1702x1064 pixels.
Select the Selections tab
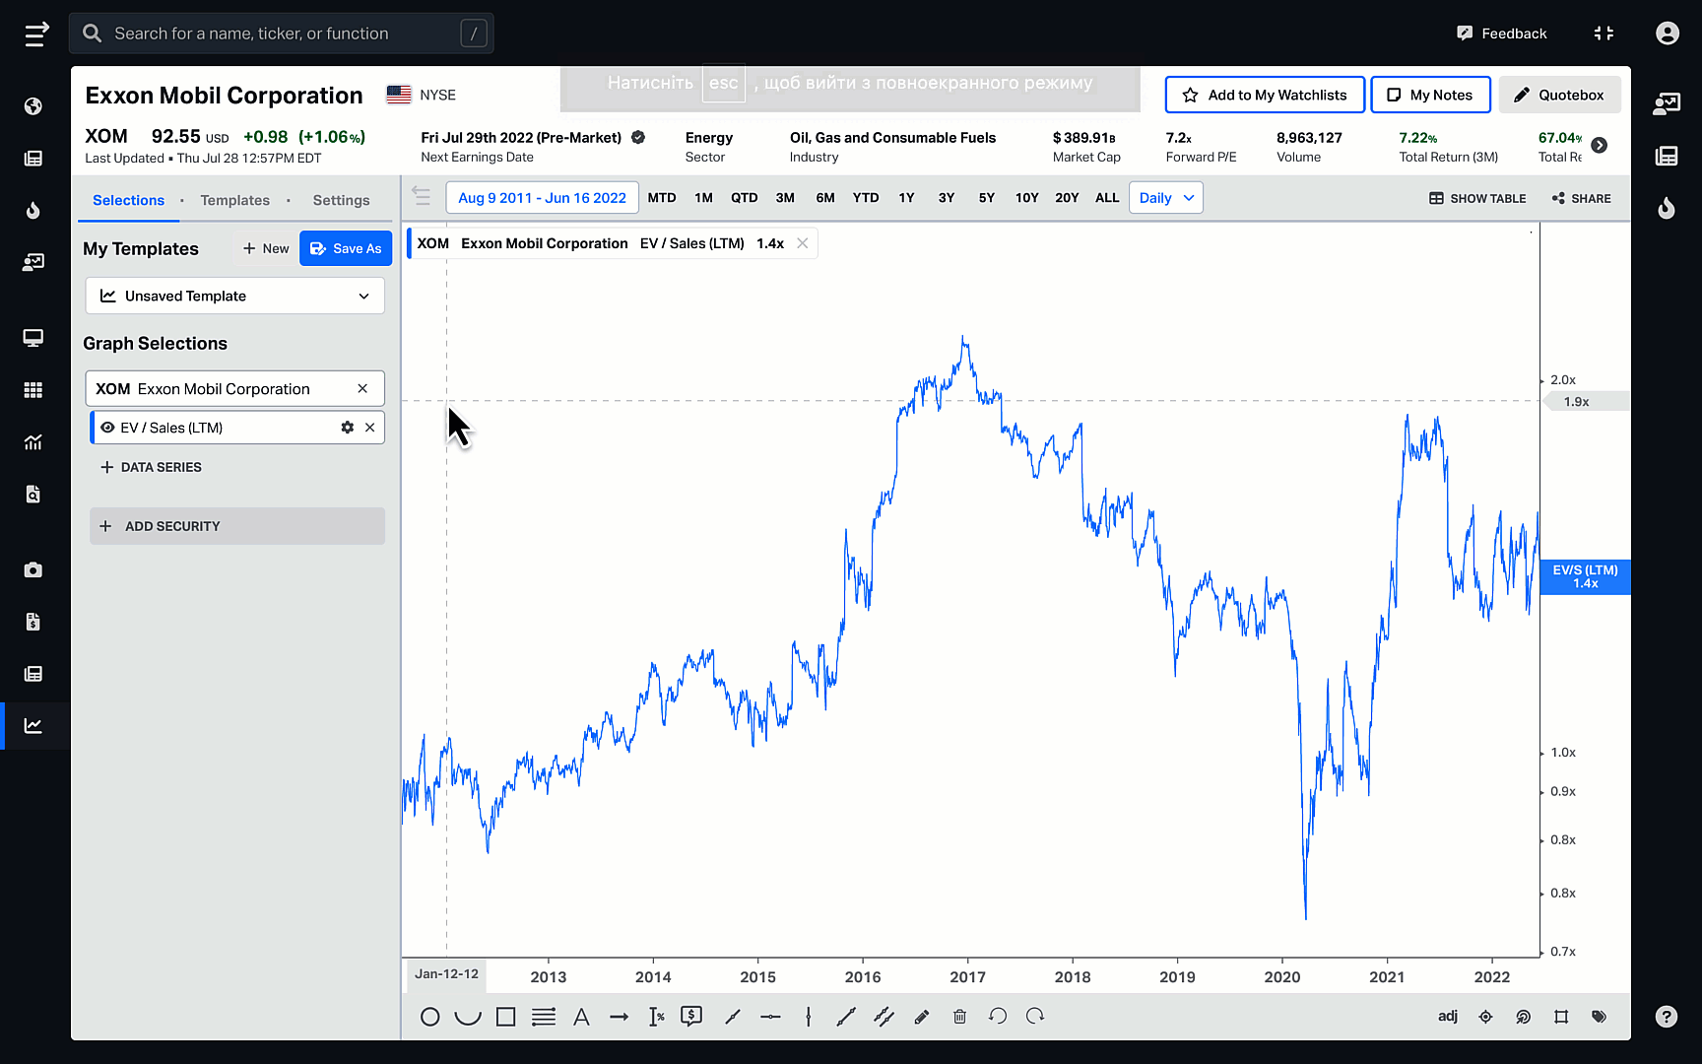click(x=128, y=200)
